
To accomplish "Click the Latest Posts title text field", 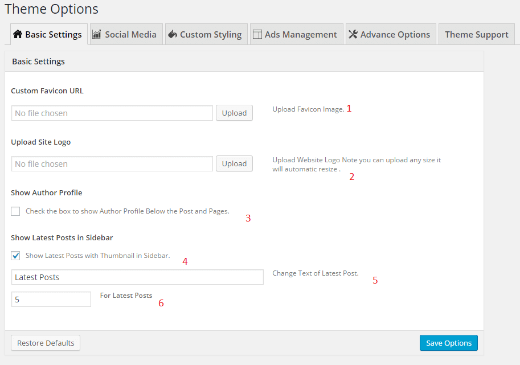I will (x=137, y=277).
